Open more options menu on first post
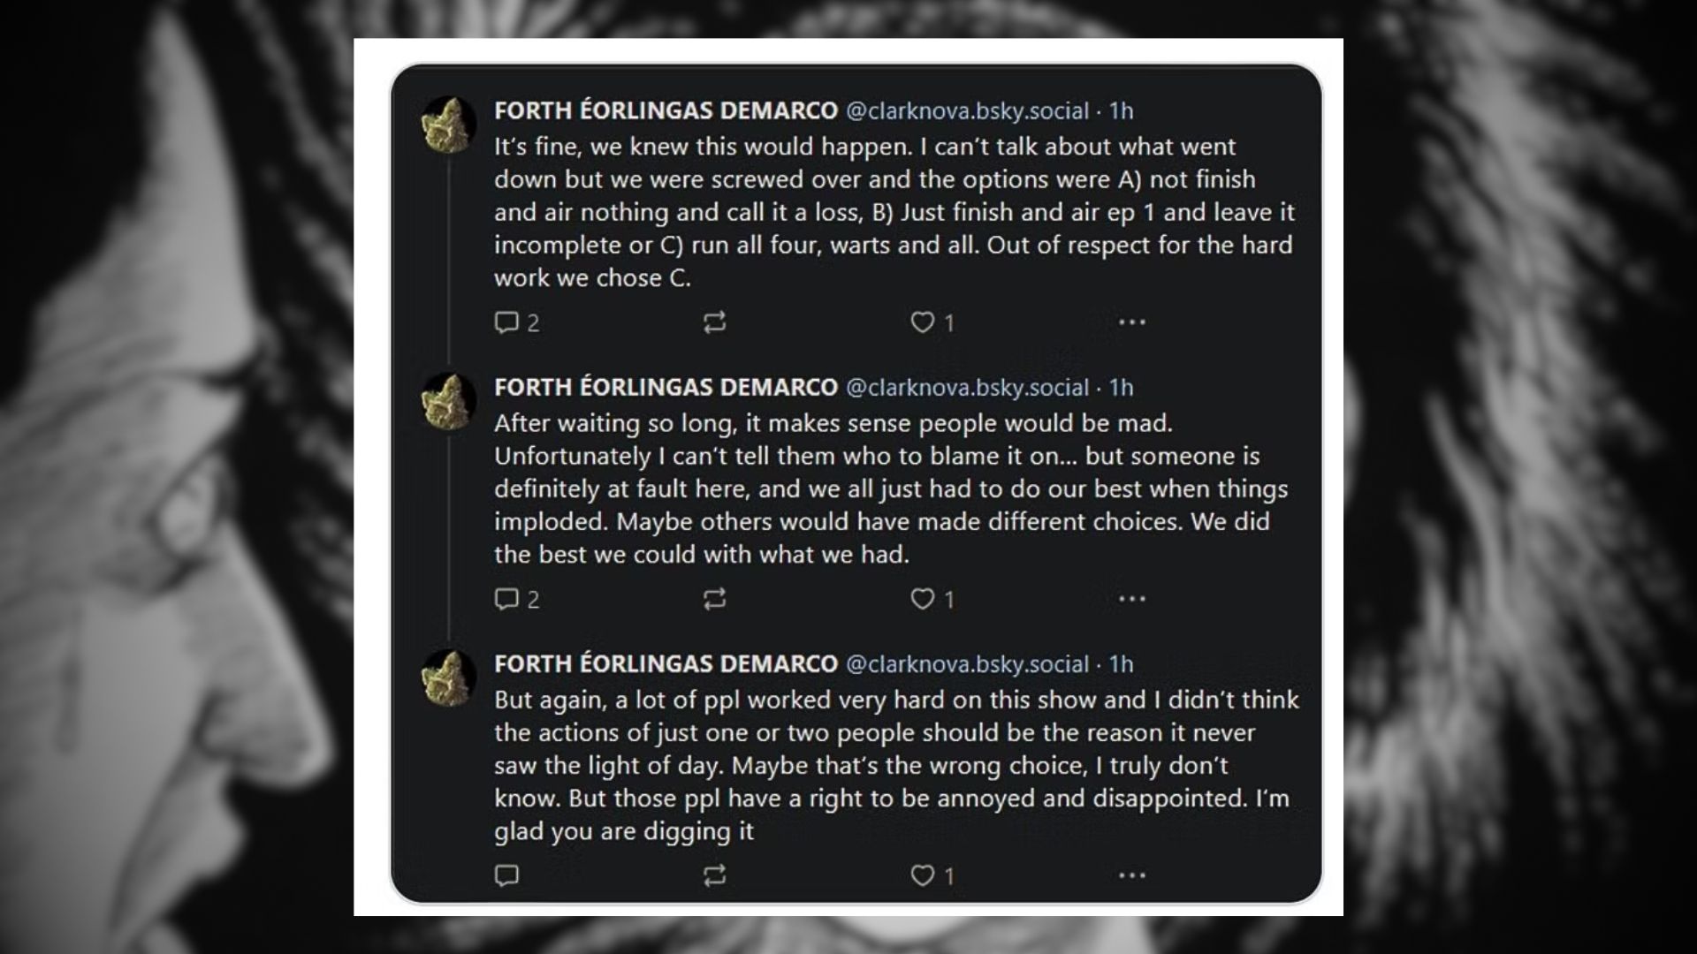Screen dimensions: 1697x954 point(1131,322)
